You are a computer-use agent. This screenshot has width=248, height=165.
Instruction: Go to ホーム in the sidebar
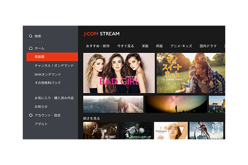[x=40, y=48]
